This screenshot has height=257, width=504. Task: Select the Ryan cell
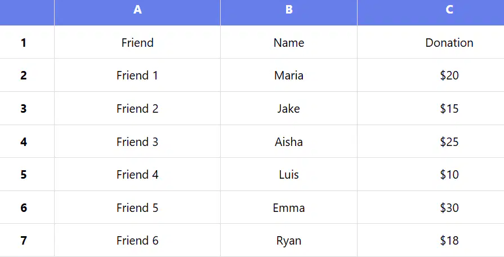pos(289,240)
